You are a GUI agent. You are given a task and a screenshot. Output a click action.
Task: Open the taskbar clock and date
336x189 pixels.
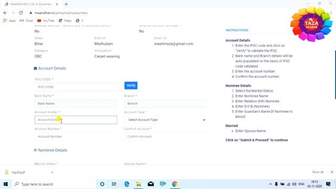pyautogui.click(x=314, y=184)
